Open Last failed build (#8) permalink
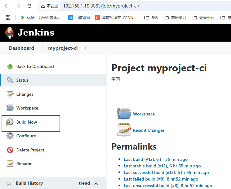The image size is (231, 189). click(161, 179)
